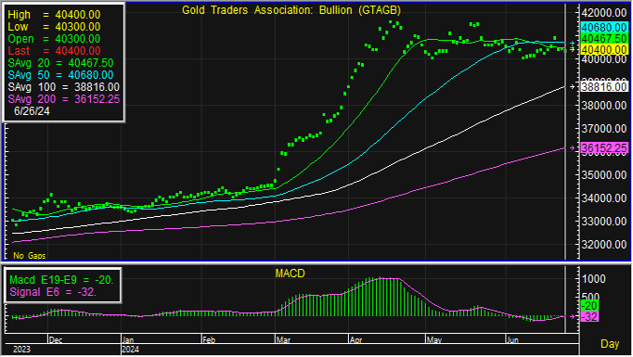Click the 35000.00 price axis label
Viewport: 633px width, 357px height.
[603, 175]
